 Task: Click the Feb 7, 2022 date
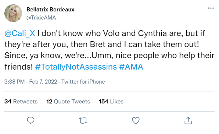coord(43,82)
